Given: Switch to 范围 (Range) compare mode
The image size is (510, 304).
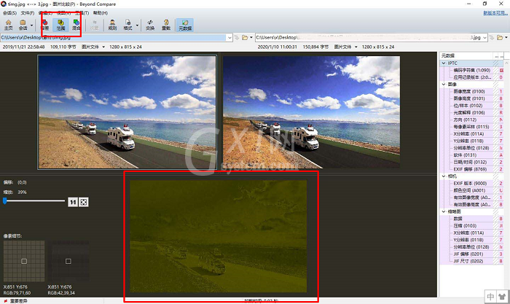Looking at the screenshot, I should [60, 25].
